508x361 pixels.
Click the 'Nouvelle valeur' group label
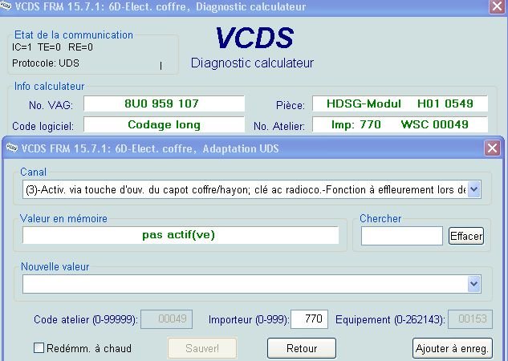point(55,266)
